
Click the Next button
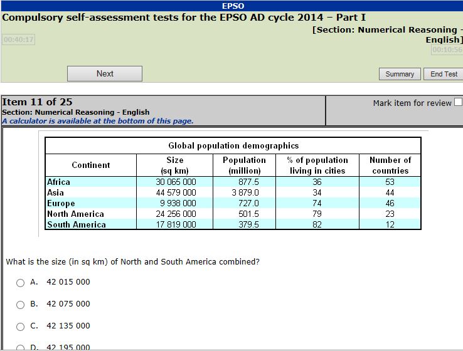click(x=105, y=74)
